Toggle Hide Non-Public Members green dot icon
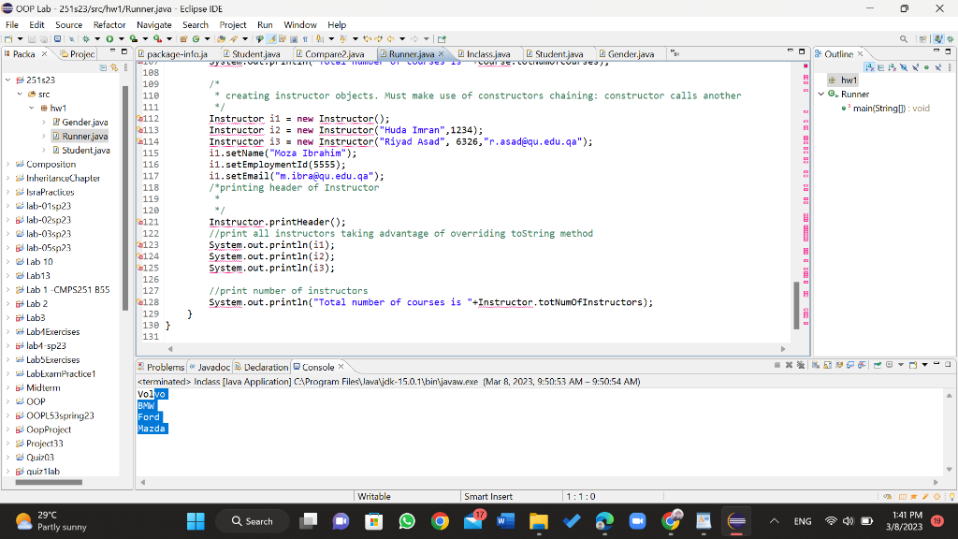Image resolution: width=958 pixels, height=539 pixels. [x=927, y=67]
